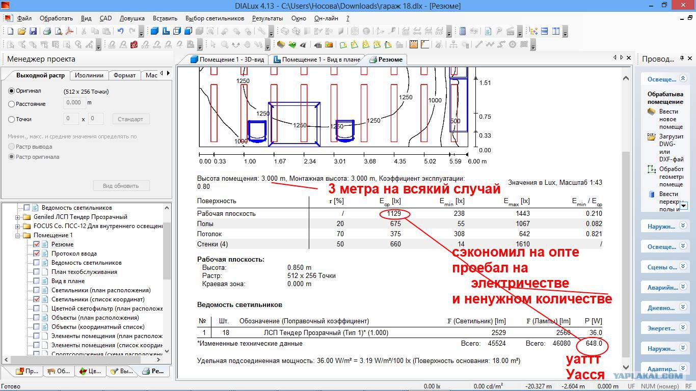The height and width of the screenshot is (391, 696).
Task: Show the wireframe cube view
Action: pyautogui.click(x=177, y=31)
